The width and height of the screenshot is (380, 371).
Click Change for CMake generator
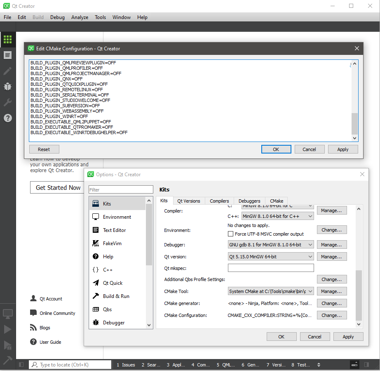click(x=331, y=303)
